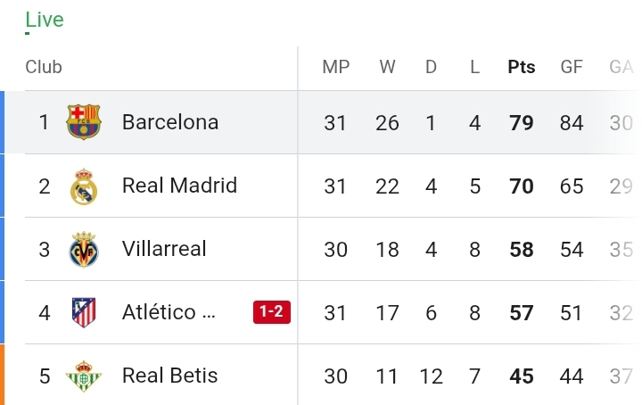Click the GF column header
The image size is (642, 405).
click(x=572, y=67)
